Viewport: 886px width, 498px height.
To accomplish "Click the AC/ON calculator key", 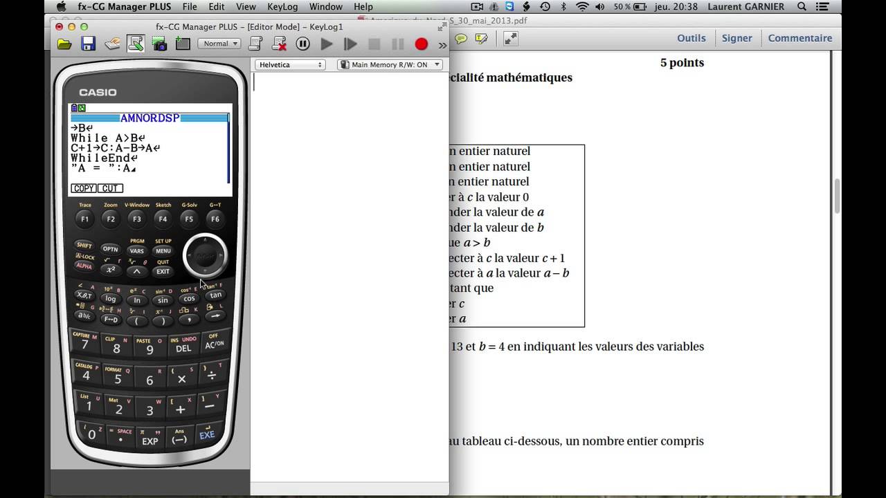I will (x=215, y=344).
